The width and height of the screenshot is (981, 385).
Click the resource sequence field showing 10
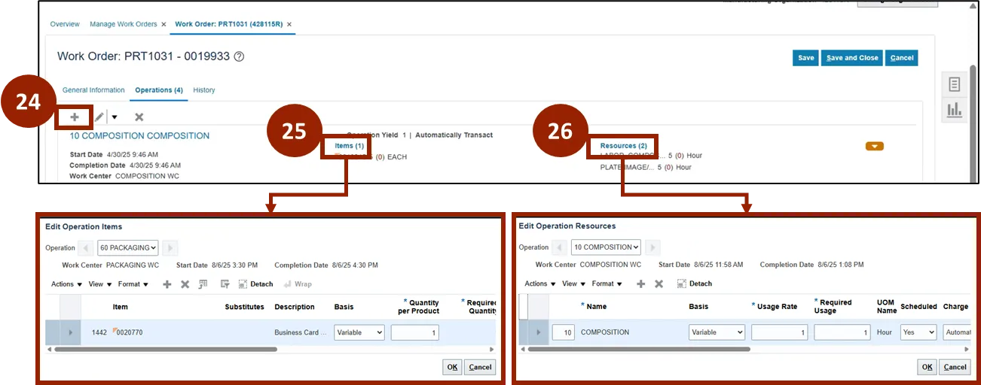pos(564,332)
